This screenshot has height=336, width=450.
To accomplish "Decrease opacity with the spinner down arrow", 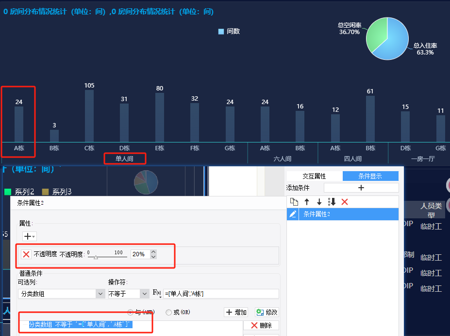I will click(153, 257).
